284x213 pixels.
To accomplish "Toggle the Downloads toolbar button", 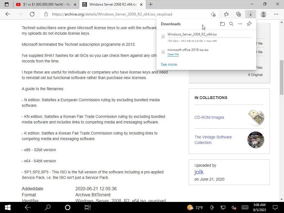I will coord(251,14).
